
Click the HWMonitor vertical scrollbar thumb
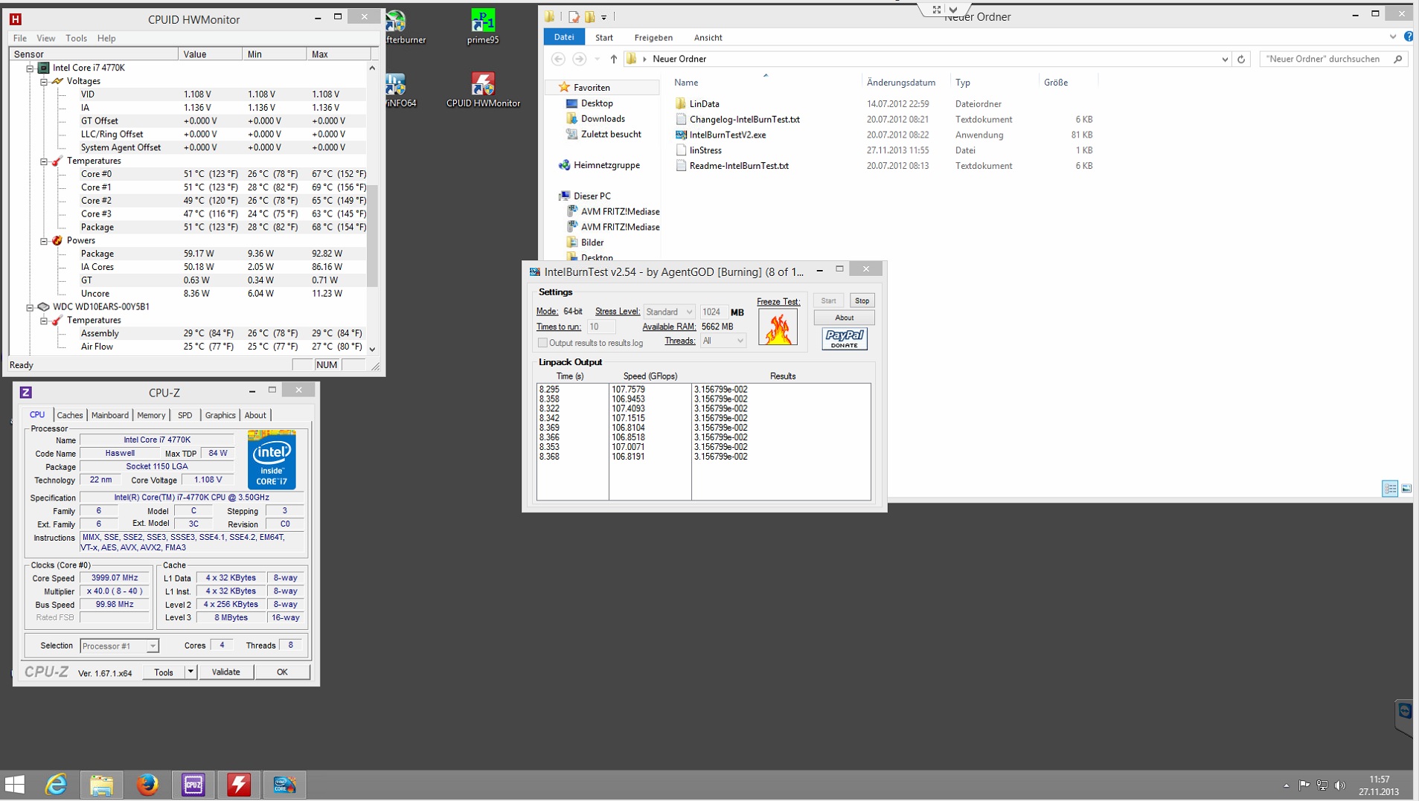point(372,237)
